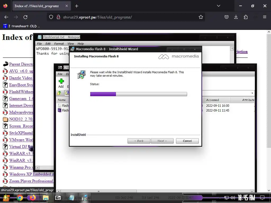Open File Explorer from the taskbar
The height and width of the screenshot is (203, 271).
coord(46,198)
